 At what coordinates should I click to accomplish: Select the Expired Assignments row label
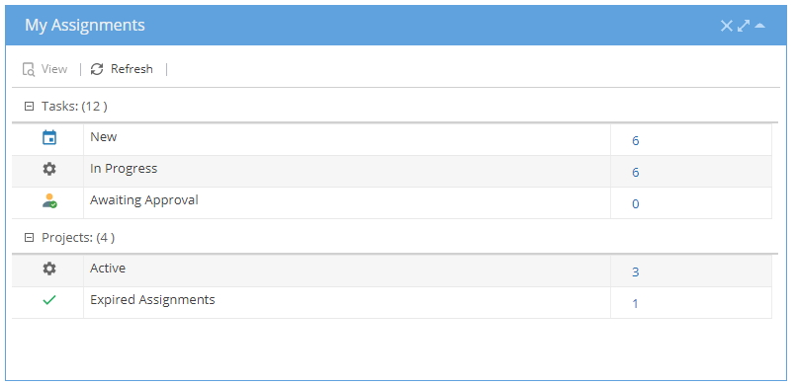pyautogui.click(x=152, y=300)
